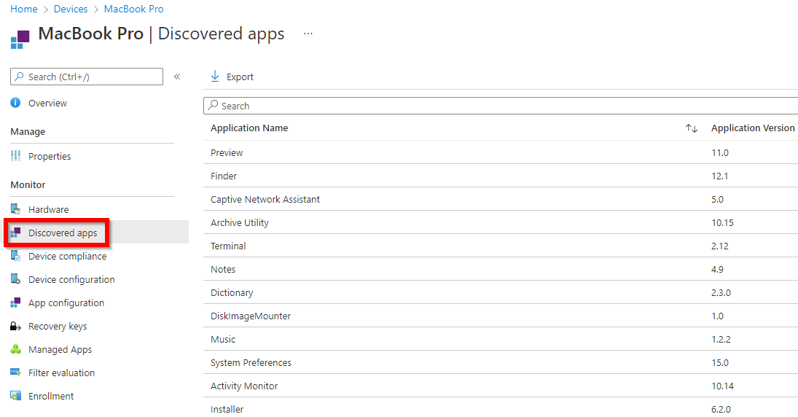Click the magnifier icon in apps search
Image resolution: width=798 pixels, height=417 pixels.
(213, 106)
